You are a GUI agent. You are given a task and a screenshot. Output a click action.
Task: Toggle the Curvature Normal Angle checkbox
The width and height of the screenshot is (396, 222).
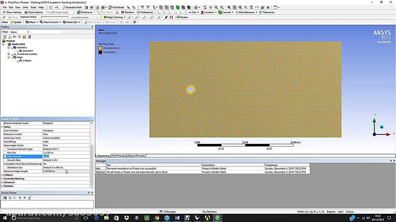point(5,149)
